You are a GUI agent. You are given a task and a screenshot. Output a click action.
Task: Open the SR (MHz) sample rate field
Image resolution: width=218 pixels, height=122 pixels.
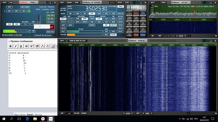point(25,24)
